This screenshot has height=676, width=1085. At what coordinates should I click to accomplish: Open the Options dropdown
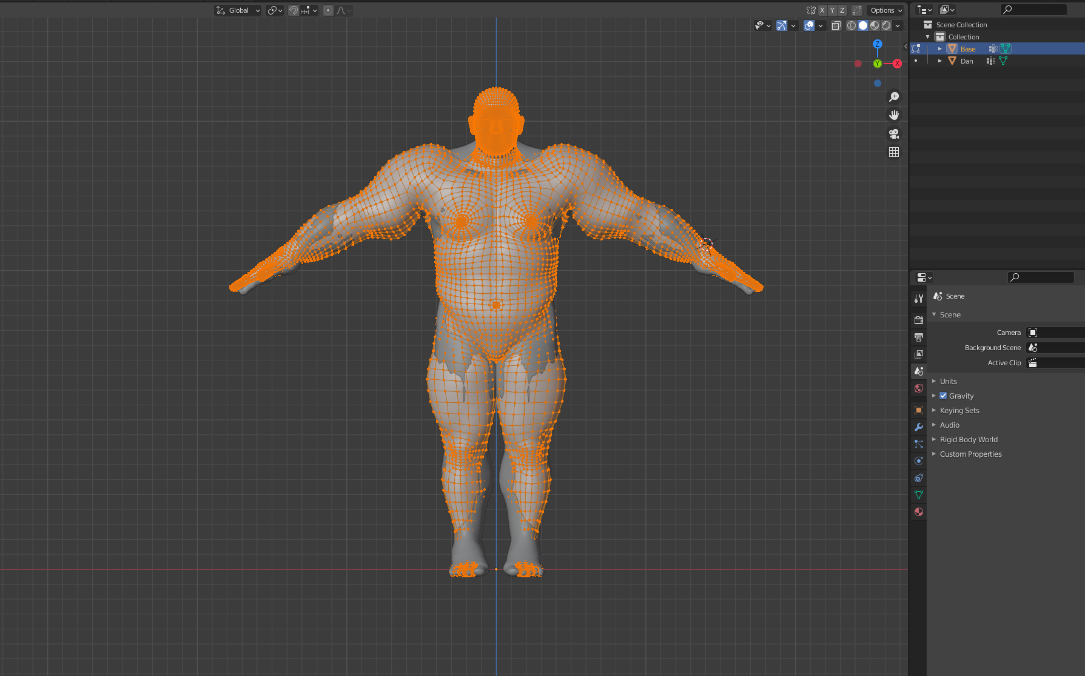(886, 10)
